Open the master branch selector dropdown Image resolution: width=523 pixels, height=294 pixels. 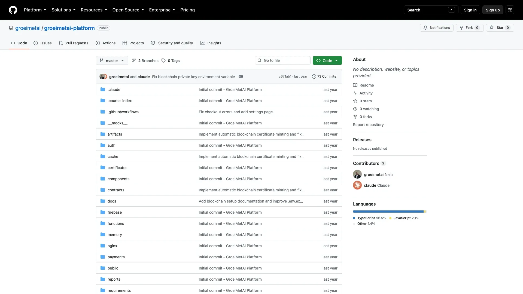tap(112, 60)
